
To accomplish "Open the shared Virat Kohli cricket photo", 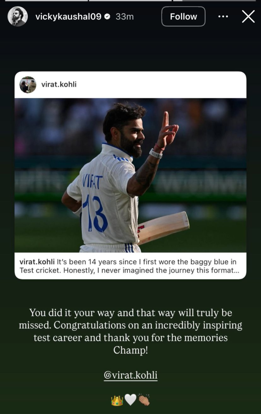I will 130,175.
